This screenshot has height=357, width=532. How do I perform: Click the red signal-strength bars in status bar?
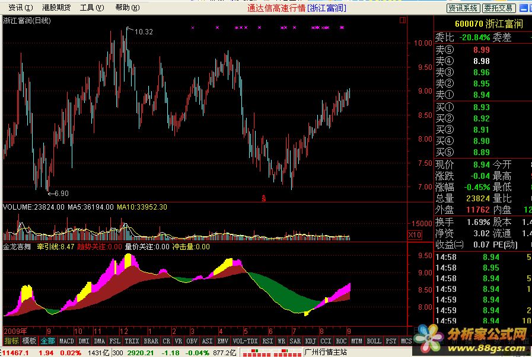272,353
